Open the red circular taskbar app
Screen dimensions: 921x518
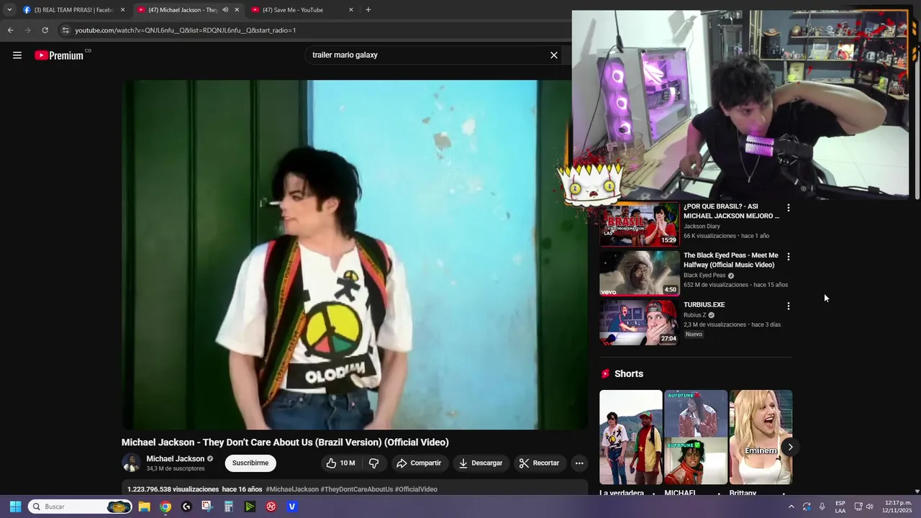click(271, 506)
